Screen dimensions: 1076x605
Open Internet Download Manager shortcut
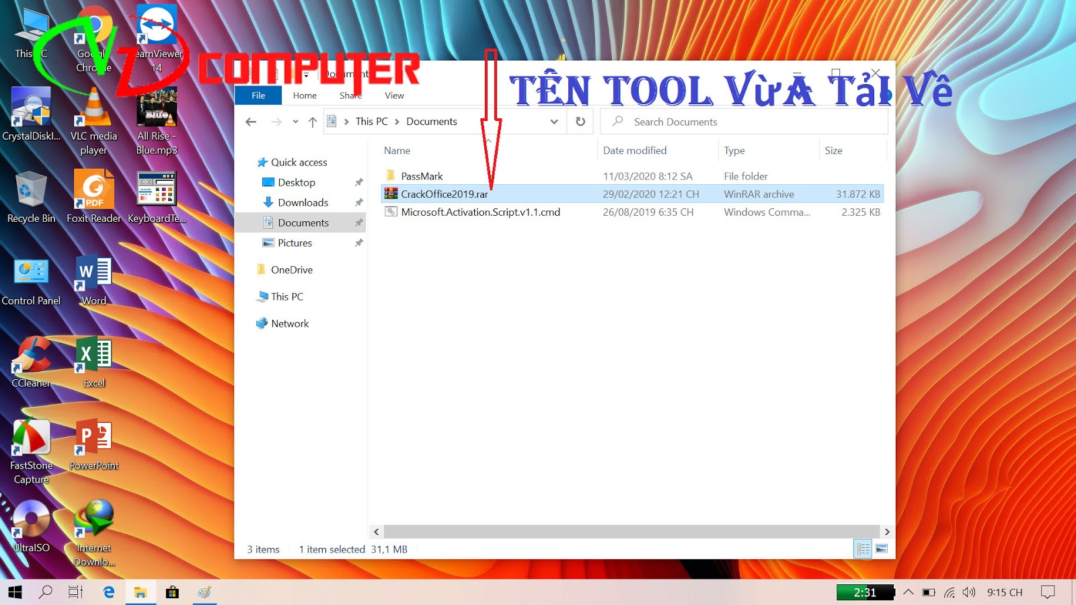click(94, 534)
